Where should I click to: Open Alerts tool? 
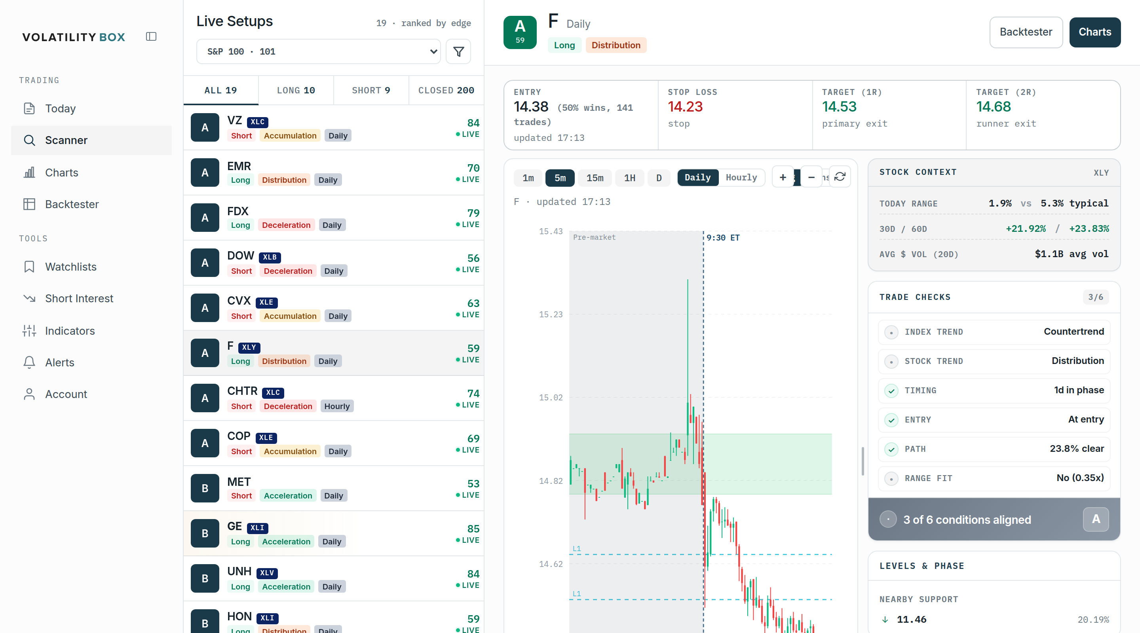91,362
